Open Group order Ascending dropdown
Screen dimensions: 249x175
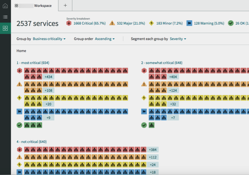pos(105,39)
